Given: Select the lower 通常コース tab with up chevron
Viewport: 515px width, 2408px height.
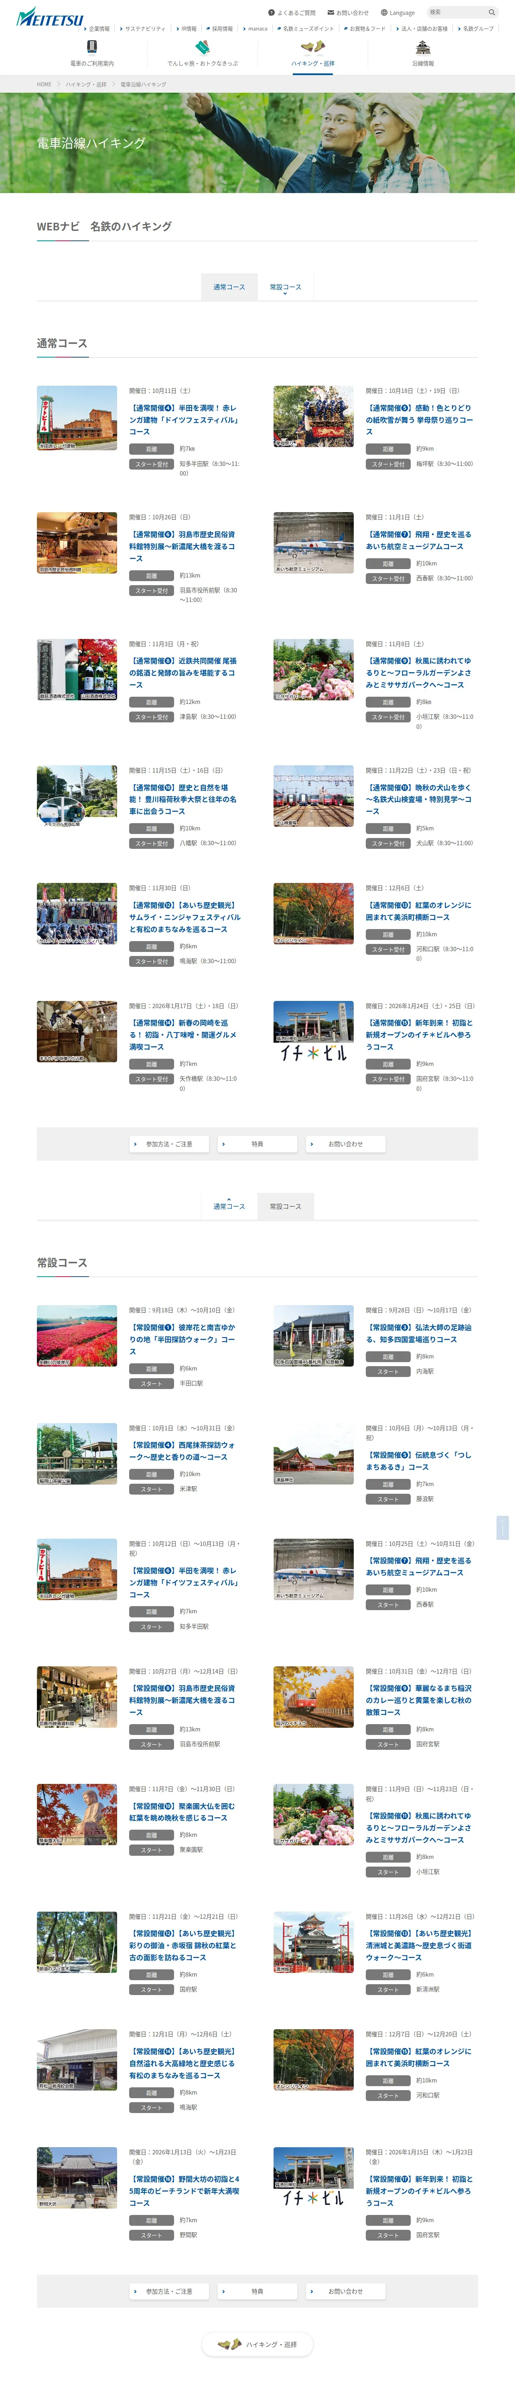Looking at the screenshot, I should tap(229, 1206).
